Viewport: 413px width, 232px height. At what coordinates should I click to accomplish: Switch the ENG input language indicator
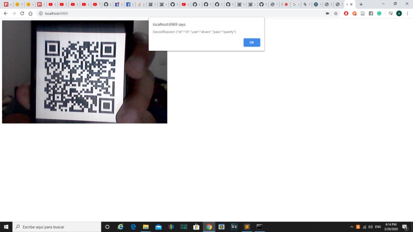[x=378, y=227]
